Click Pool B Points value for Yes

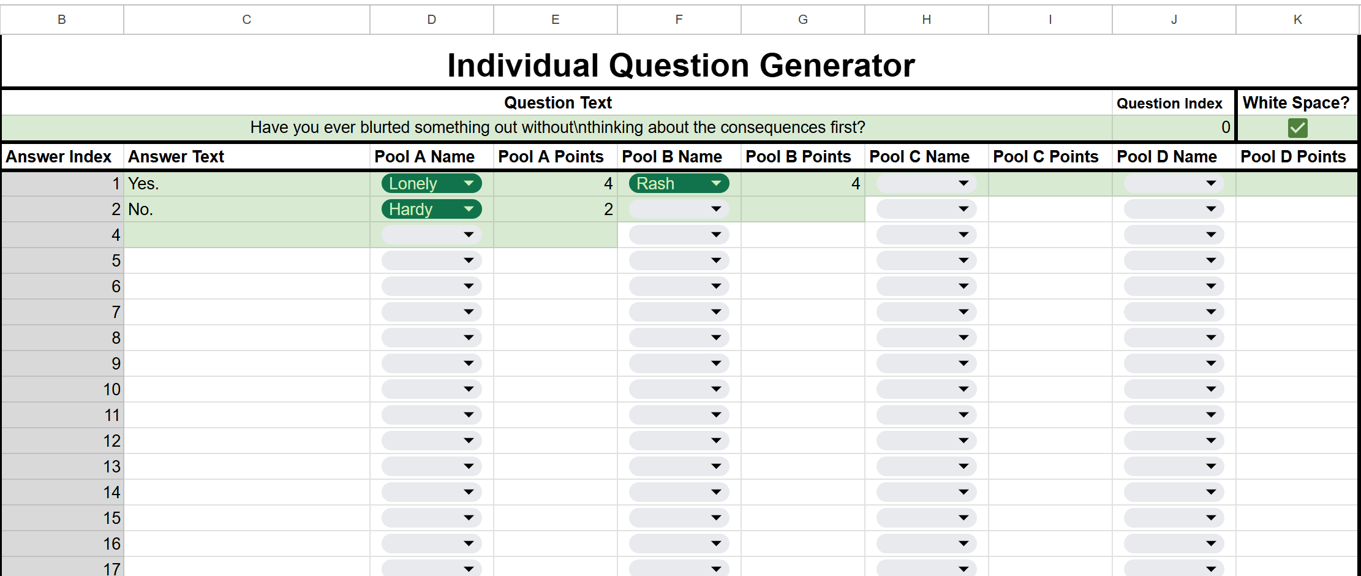(x=803, y=183)
